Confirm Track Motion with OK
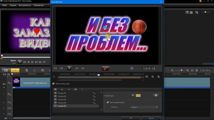Viewport: 214px width, 120px height. tap(131, 118)
